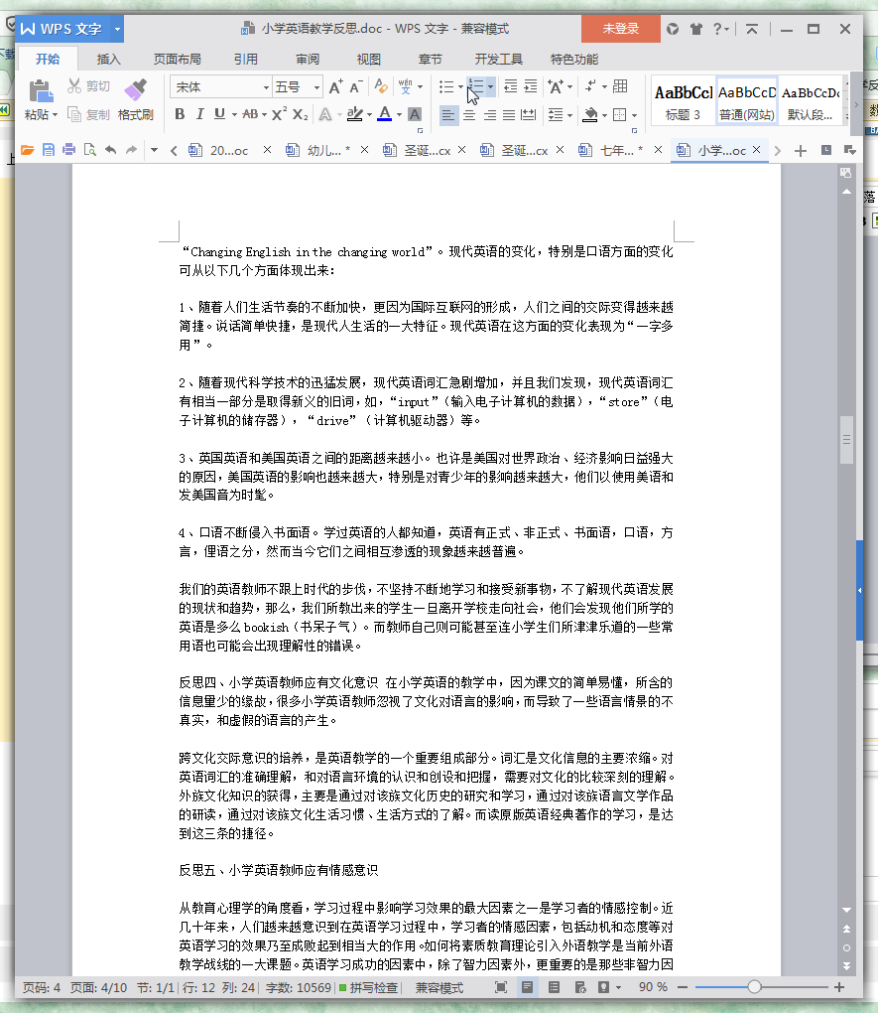878x1013 pixels.
Task: Expand the line spacing dropdown
Action: click(x=570, y=115)
